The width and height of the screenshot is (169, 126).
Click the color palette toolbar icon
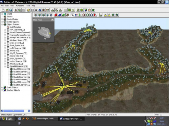coord(89,10)
